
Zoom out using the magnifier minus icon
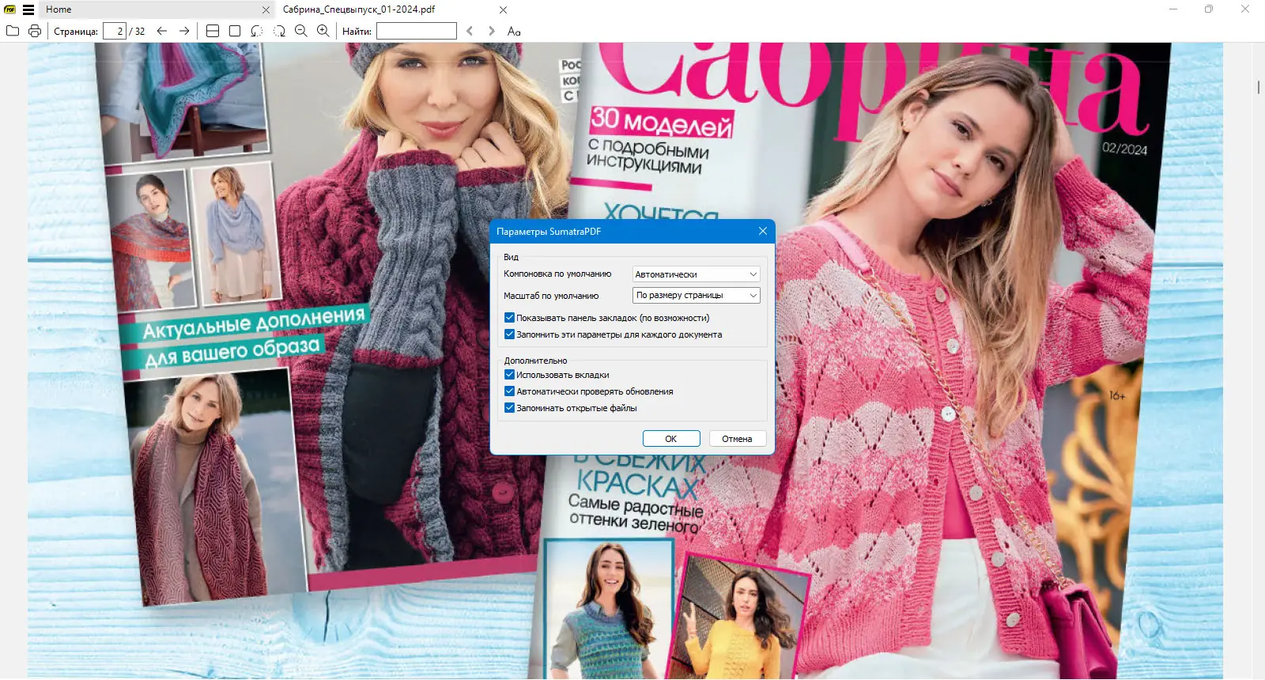tap(301, 31)
